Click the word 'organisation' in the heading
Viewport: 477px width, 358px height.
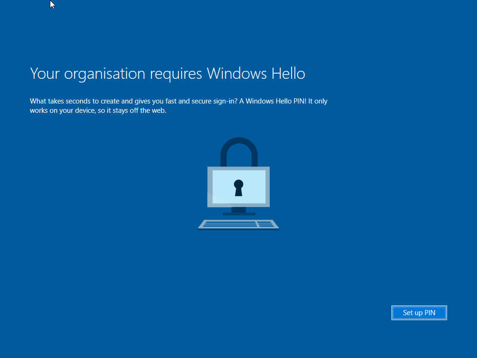pos(105,74)
